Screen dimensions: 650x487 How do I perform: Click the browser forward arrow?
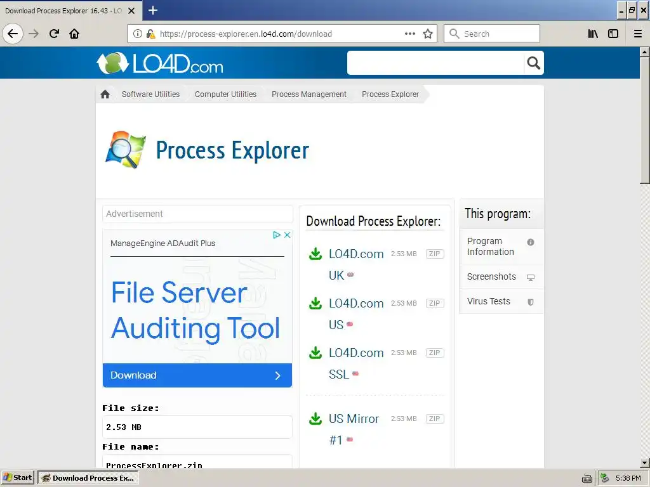tap(34, 34)
